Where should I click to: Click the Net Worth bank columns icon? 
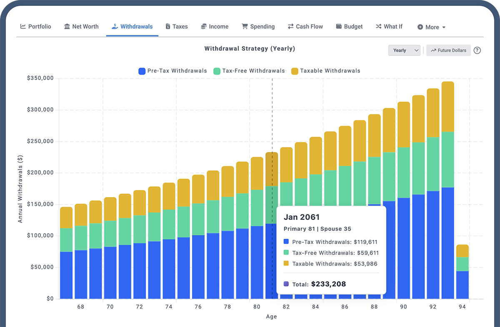pos(66,26)
